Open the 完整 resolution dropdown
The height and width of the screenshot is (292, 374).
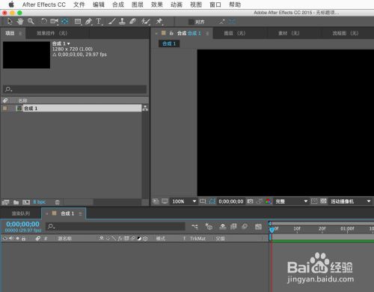[291, 201]
